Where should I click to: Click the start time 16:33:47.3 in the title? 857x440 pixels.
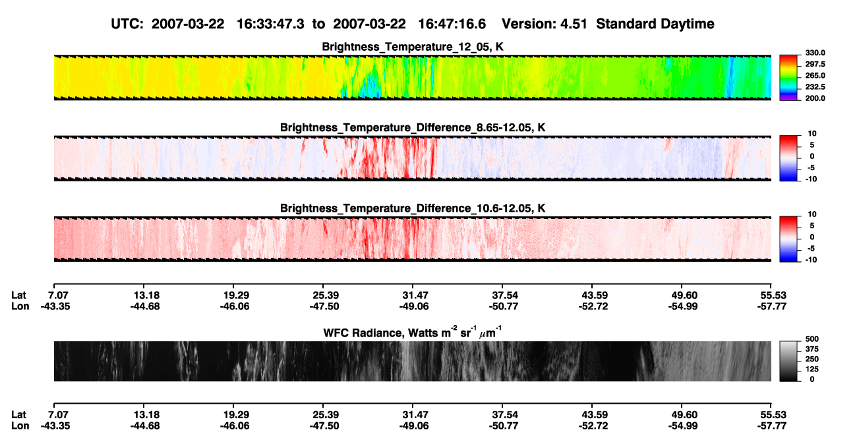click(272, 24)
